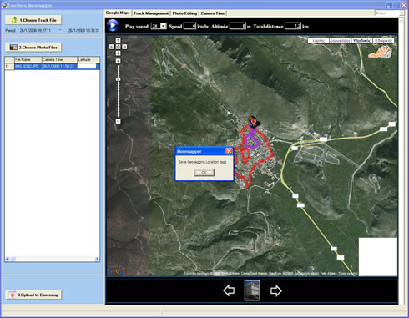Open the Play speed dropdown
Image resolution: width=409 pixels, height=318 pixels.
click(164, 26)
